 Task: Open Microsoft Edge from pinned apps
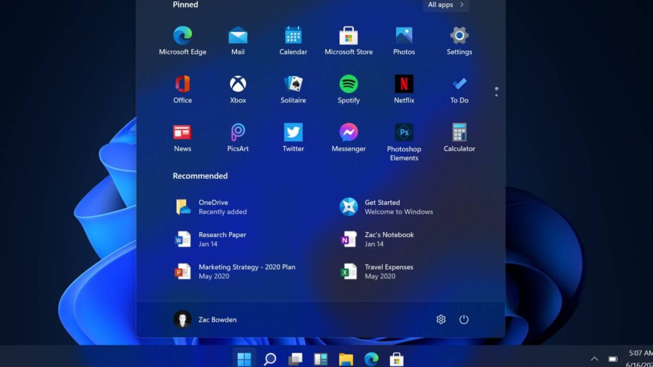pos(182,37)
